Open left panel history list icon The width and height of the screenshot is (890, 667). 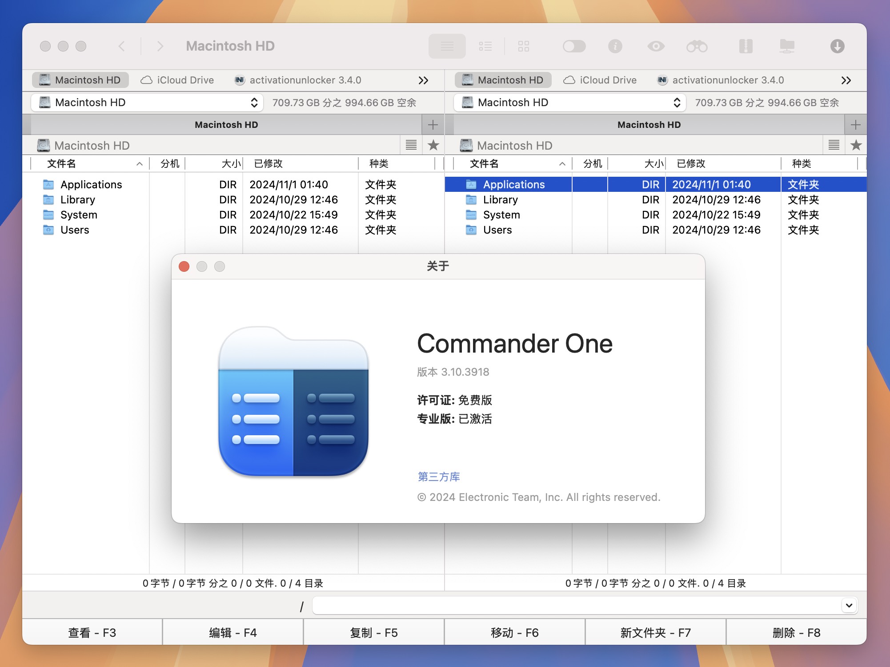point(411,145)
